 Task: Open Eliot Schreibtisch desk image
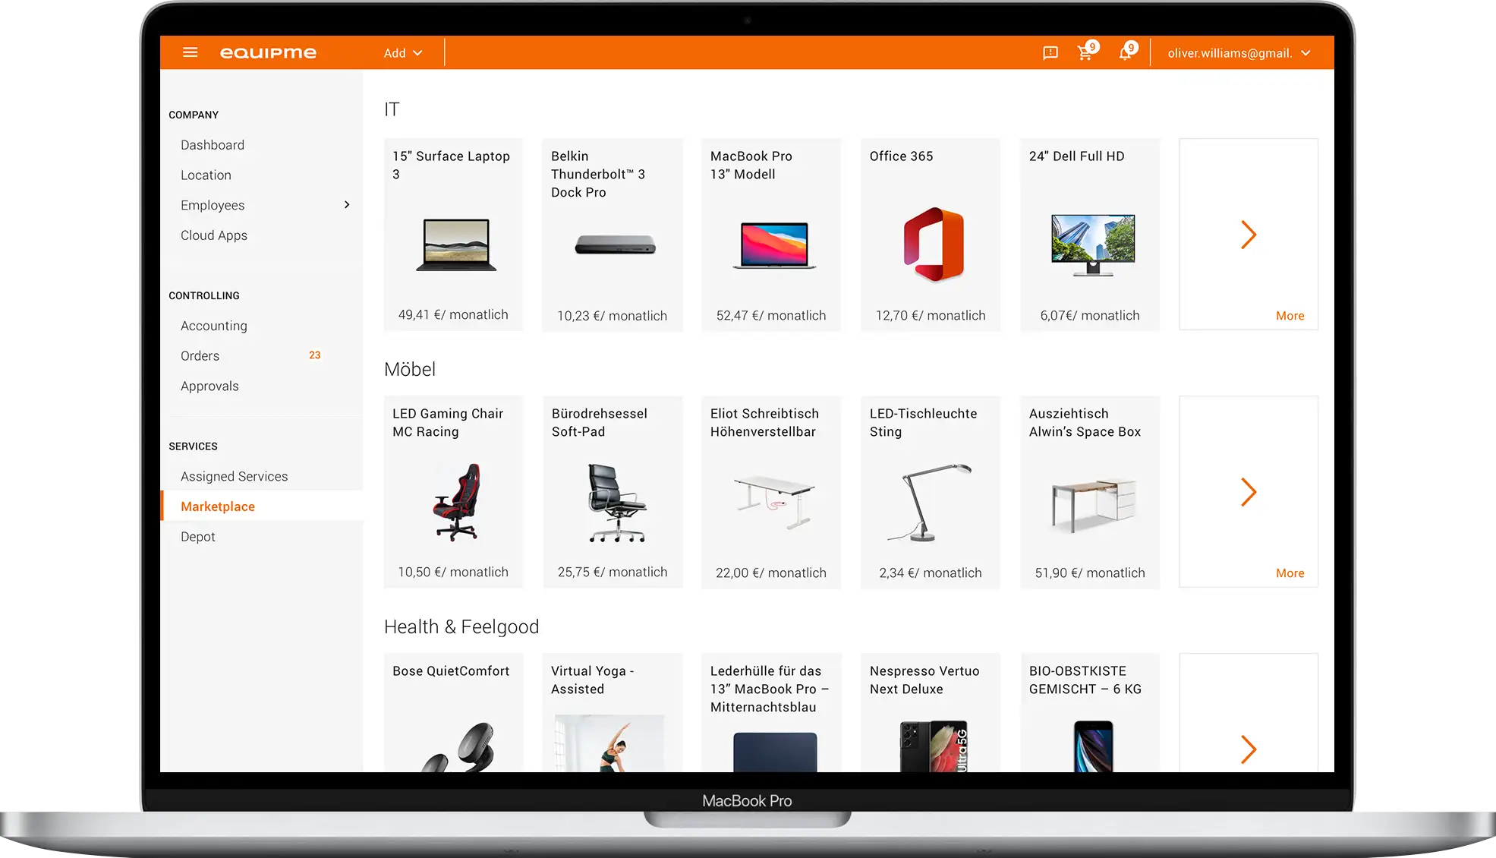tap(774, 502)
